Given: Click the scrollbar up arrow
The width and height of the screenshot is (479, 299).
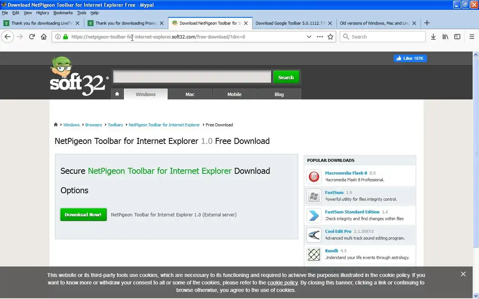Looking at the screenshot, I should (x=476, y=55).
